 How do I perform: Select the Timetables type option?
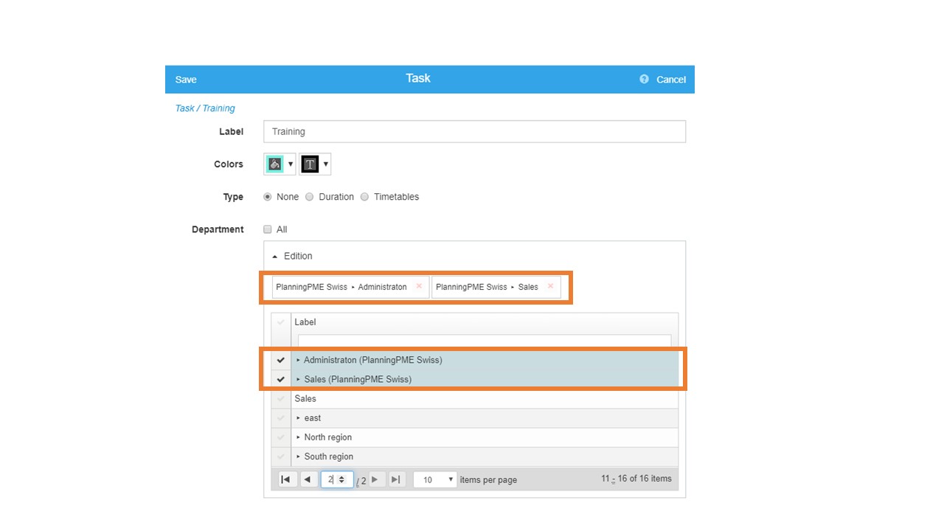click(x=364, y=197)
